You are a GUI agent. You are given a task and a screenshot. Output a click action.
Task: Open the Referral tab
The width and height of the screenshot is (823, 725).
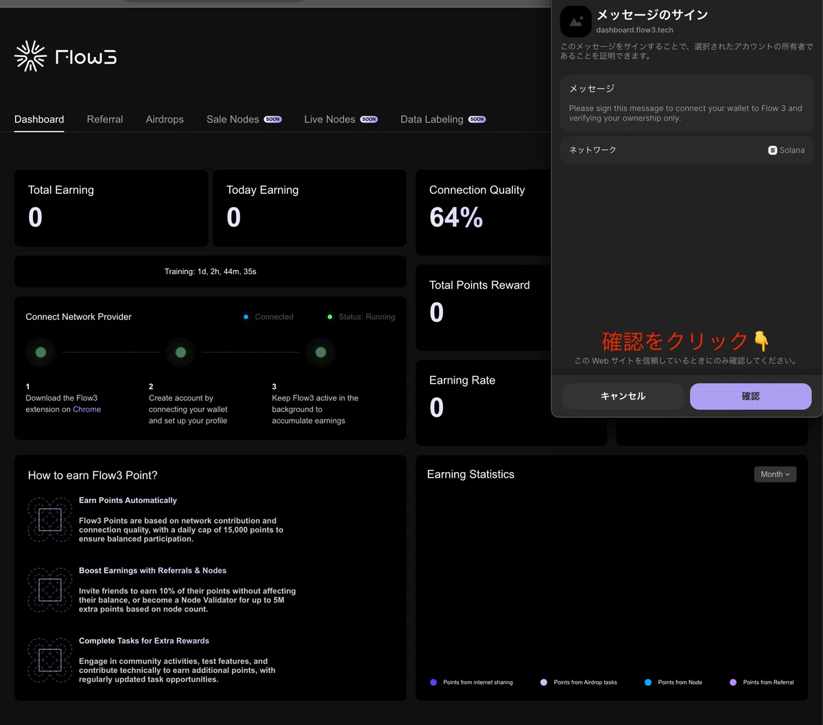105,119
